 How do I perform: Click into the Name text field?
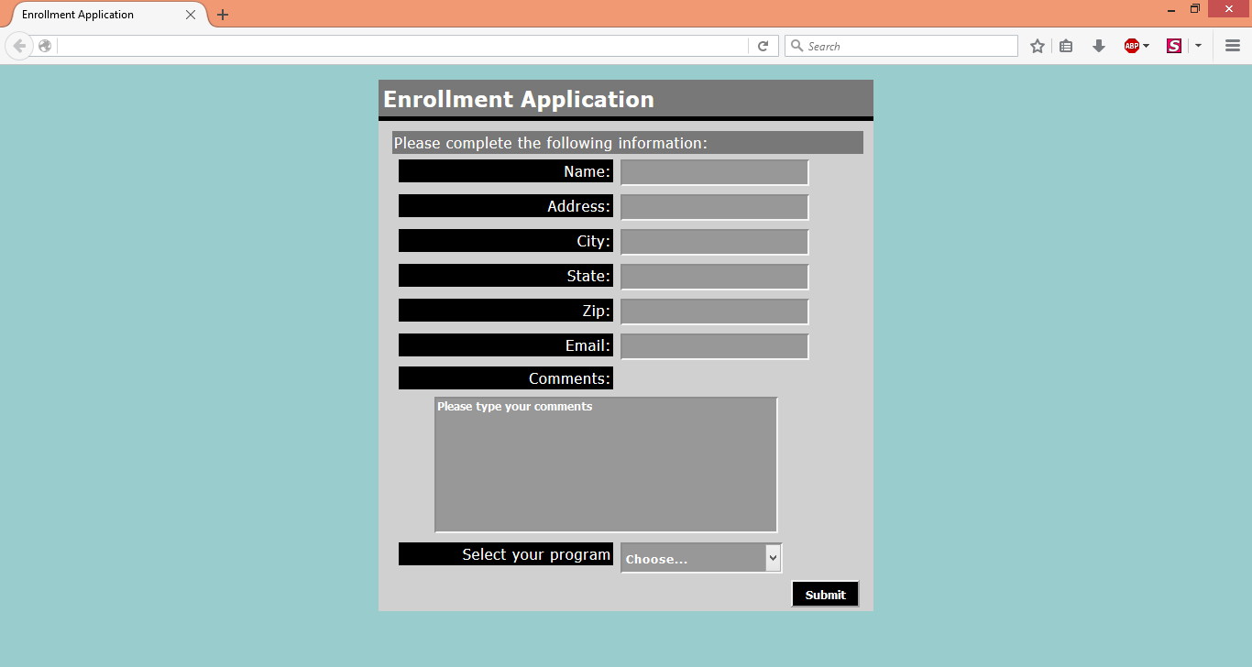(x=714, y=172)
